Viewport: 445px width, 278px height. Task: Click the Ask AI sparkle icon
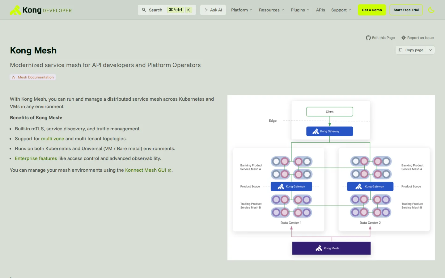[206, 10]
